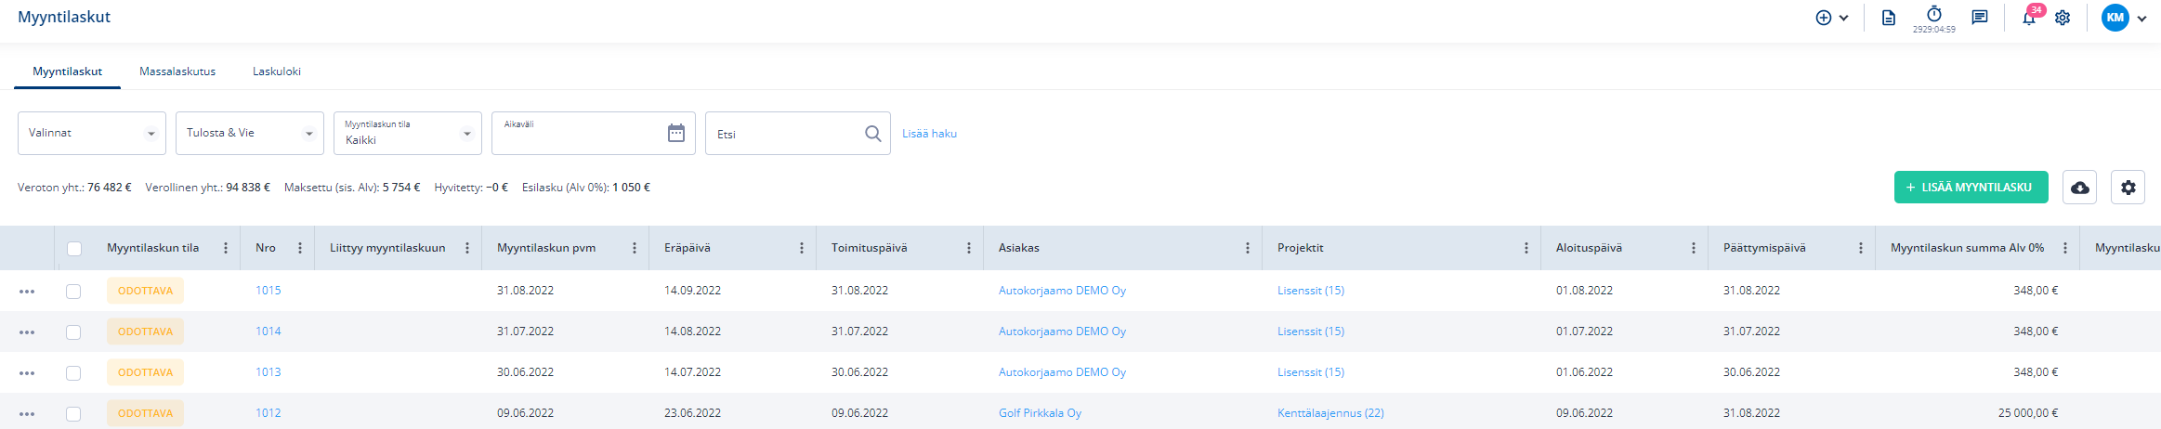Screen dimensions: 2161x429
Task: Click the cloud download button
Action: (2080, 188)
